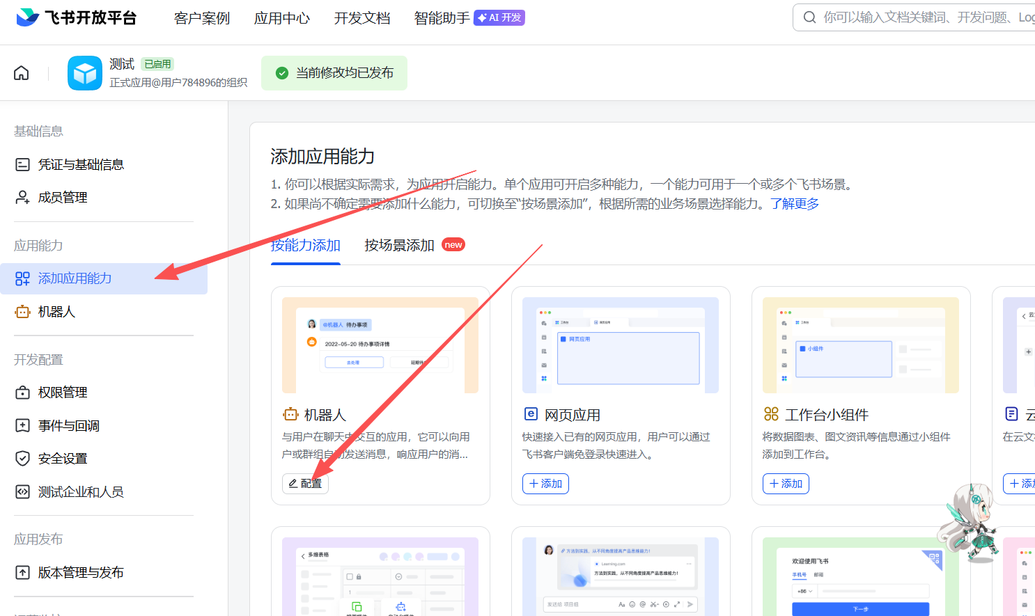Open 事件与回调 sidebar item
Viewport: 1035px width, 616px height.
pyautogui.click(x=104, y=426)
